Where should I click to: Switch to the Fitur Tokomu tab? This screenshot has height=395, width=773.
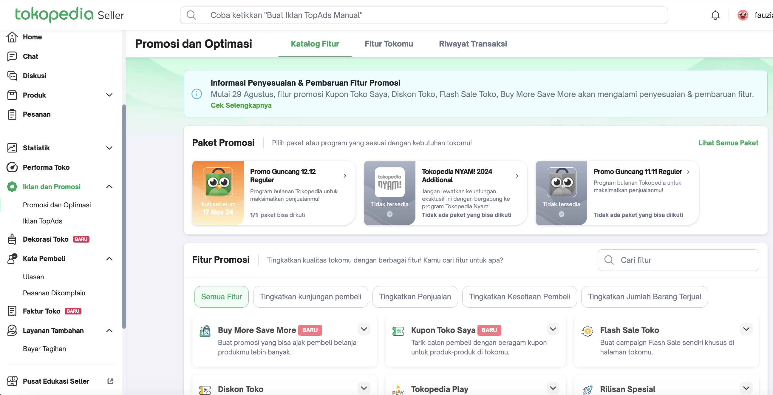(x=389, y=44)
